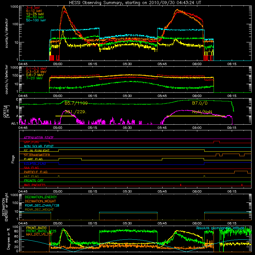This screenshot has width=255, height=255.
Task: Pick the 0.3-0.8 MeV legend label
Action: tap(36, 72)
